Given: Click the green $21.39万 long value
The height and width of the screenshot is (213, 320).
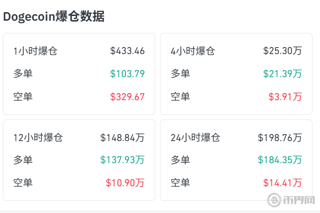Looking at the screenshot, I should coord(282,74).
